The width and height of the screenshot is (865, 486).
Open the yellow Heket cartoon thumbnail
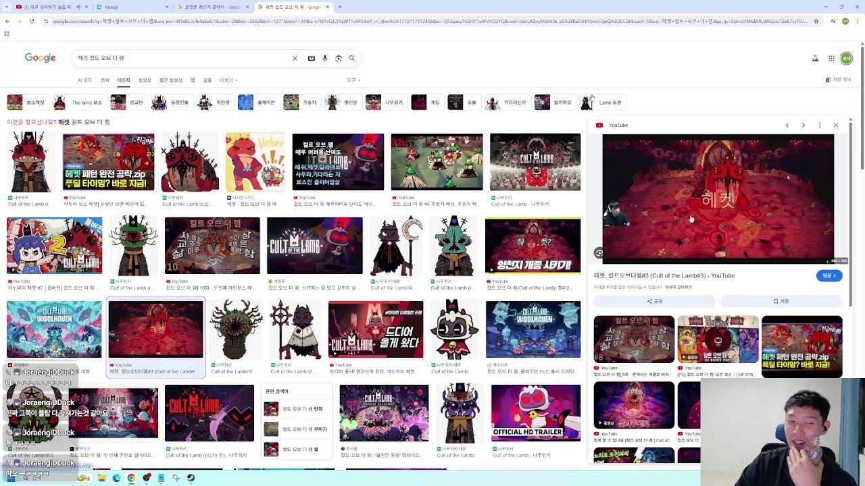(255, 162)
